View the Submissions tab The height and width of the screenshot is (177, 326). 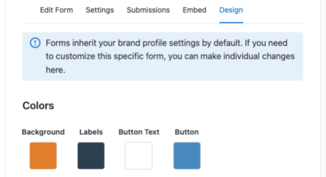coord(148,10)
